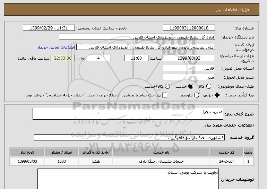
Task: Select the خدمت radio button
Action: (191, 86)
